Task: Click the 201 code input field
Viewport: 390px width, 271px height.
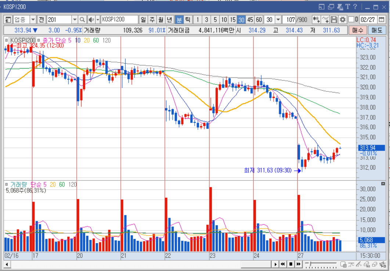Action: (59, 19)
